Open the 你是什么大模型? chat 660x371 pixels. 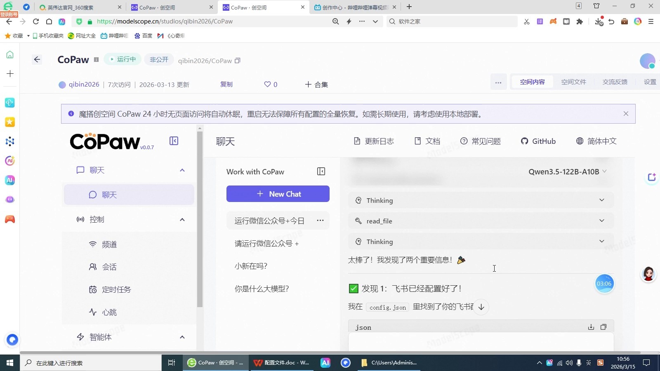pos(278,289)
